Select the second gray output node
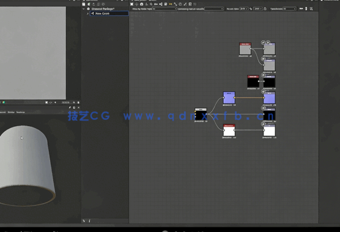The width and height of the screenshot is (340, 232). (270, 65)
